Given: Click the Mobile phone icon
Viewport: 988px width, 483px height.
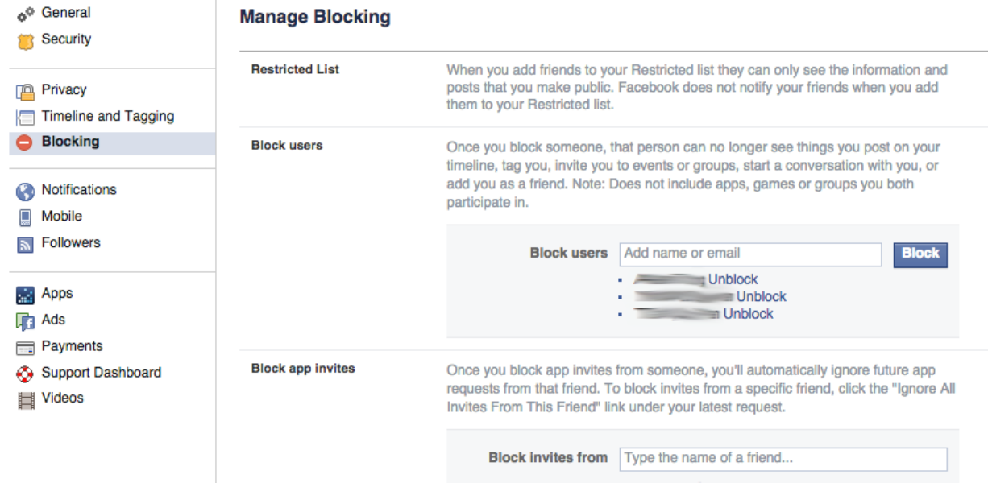Looking at the screenshot, I should [25, 217].
